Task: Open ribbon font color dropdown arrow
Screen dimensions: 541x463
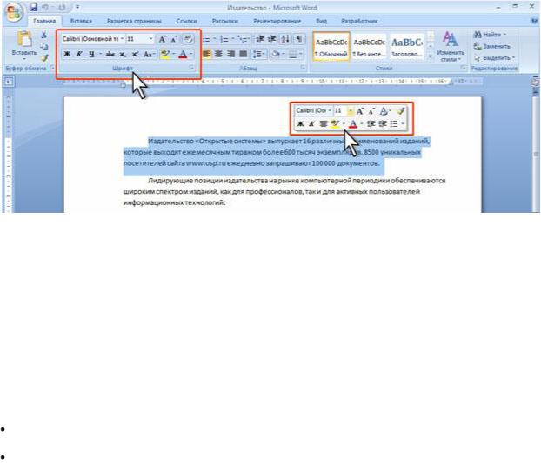Action: point(191,54)
